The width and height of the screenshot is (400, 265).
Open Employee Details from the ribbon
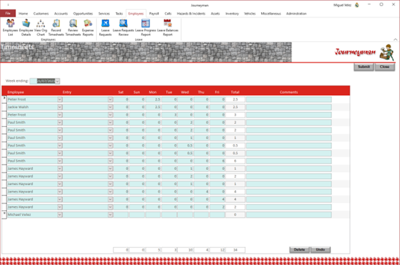coord(26,28)
